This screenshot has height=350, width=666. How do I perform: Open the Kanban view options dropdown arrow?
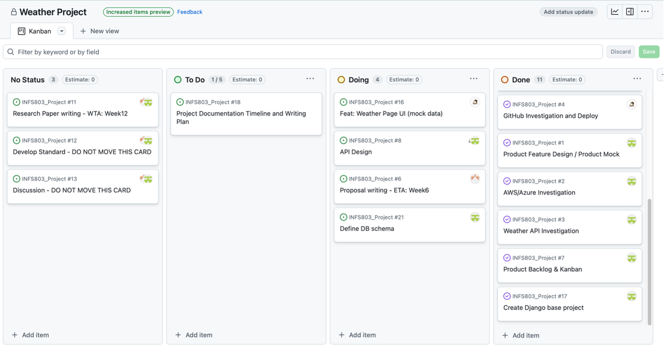[x=62, y=31]
